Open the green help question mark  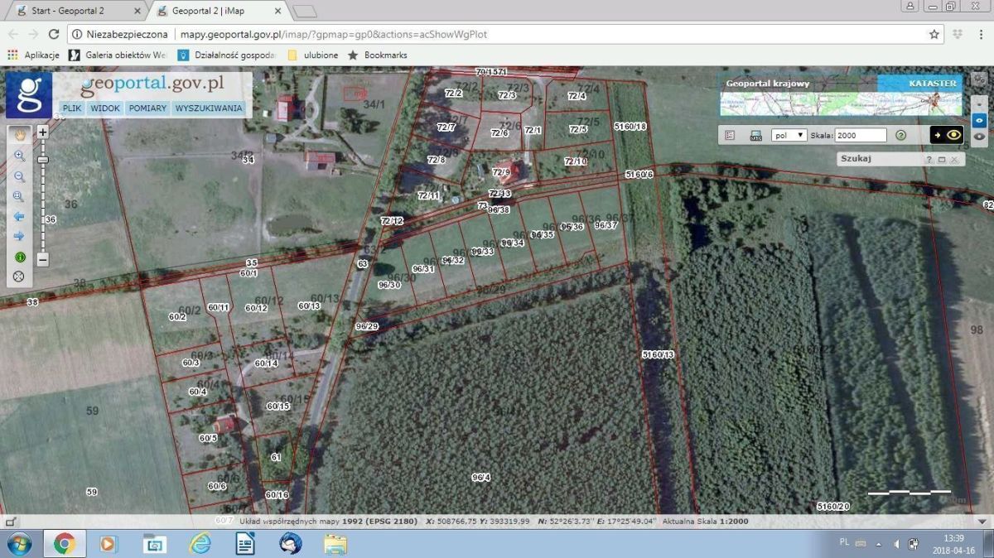point(901,135)
